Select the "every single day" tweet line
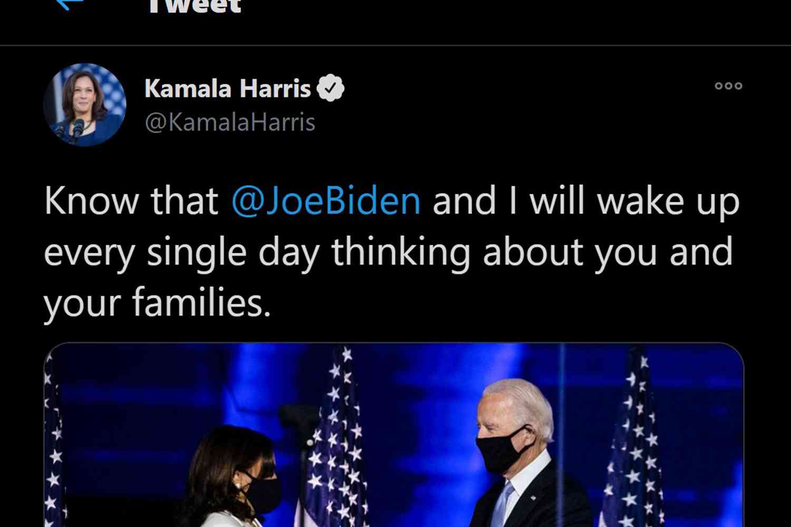The height and width of the screenshot is (527, 791). 389,252
